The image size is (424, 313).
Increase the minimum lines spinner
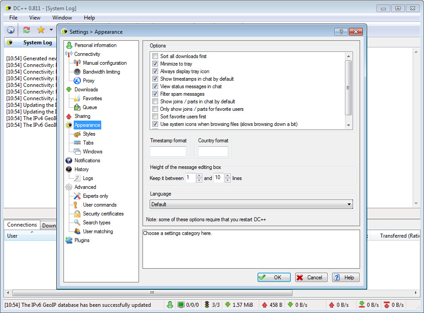point(199,176)
